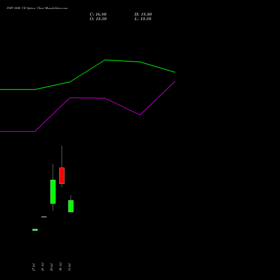This screenshot has height=280, width=280.
Task: Select the flat dash candle for 28 Jul
Action: (44, 217)
